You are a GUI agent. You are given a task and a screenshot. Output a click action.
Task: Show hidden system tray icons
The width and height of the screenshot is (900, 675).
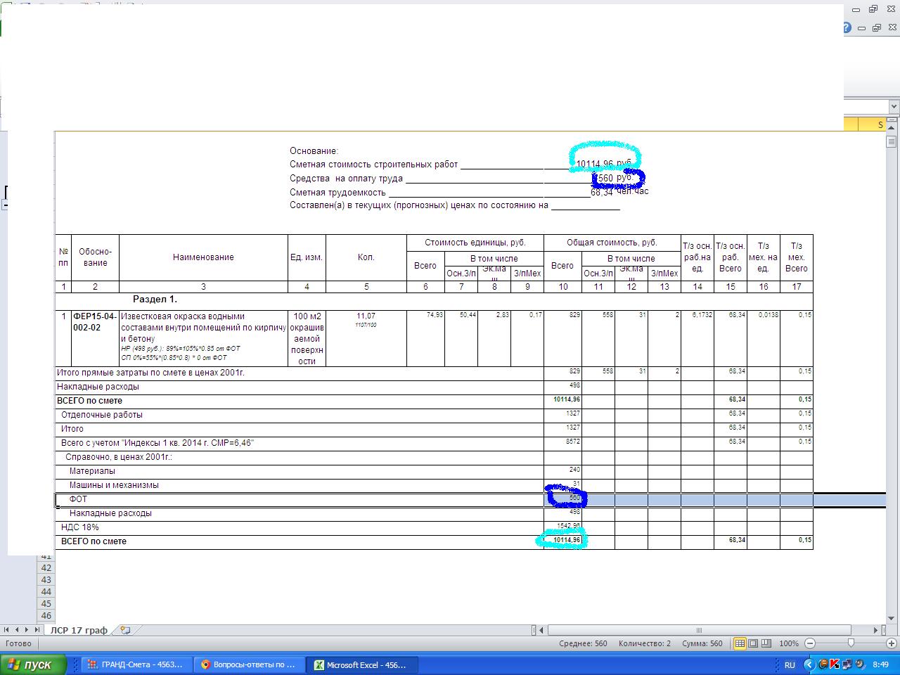click(x=809, y=664)
